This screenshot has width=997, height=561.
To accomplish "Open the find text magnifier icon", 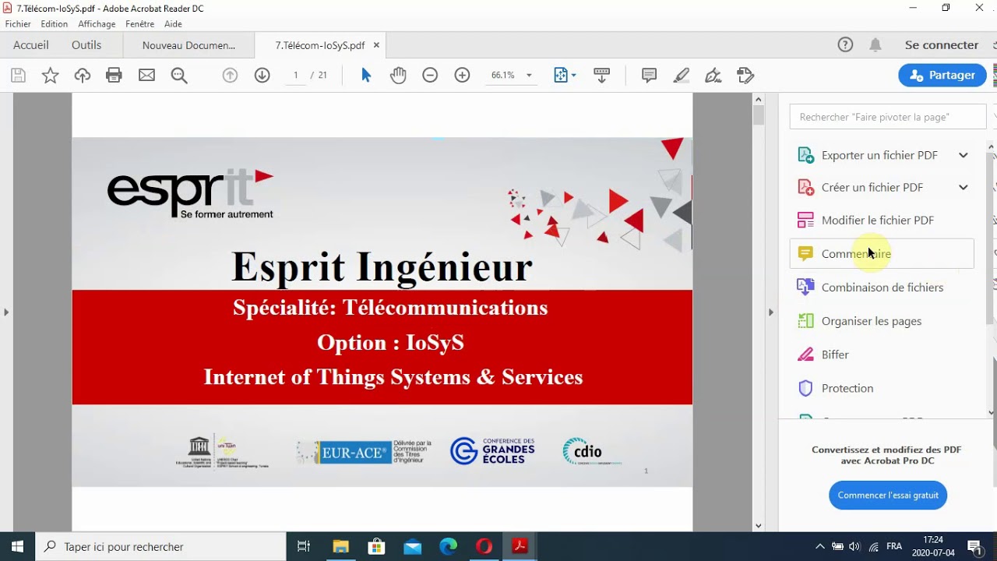I will click(179, 76).
